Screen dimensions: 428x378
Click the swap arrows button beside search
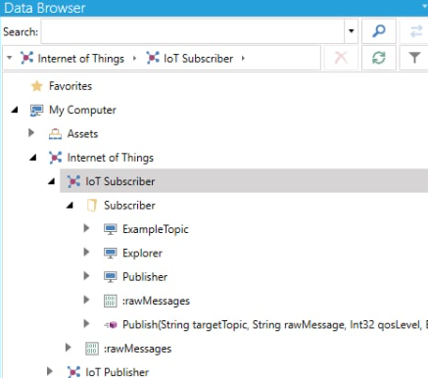click(x=416, y=31)
